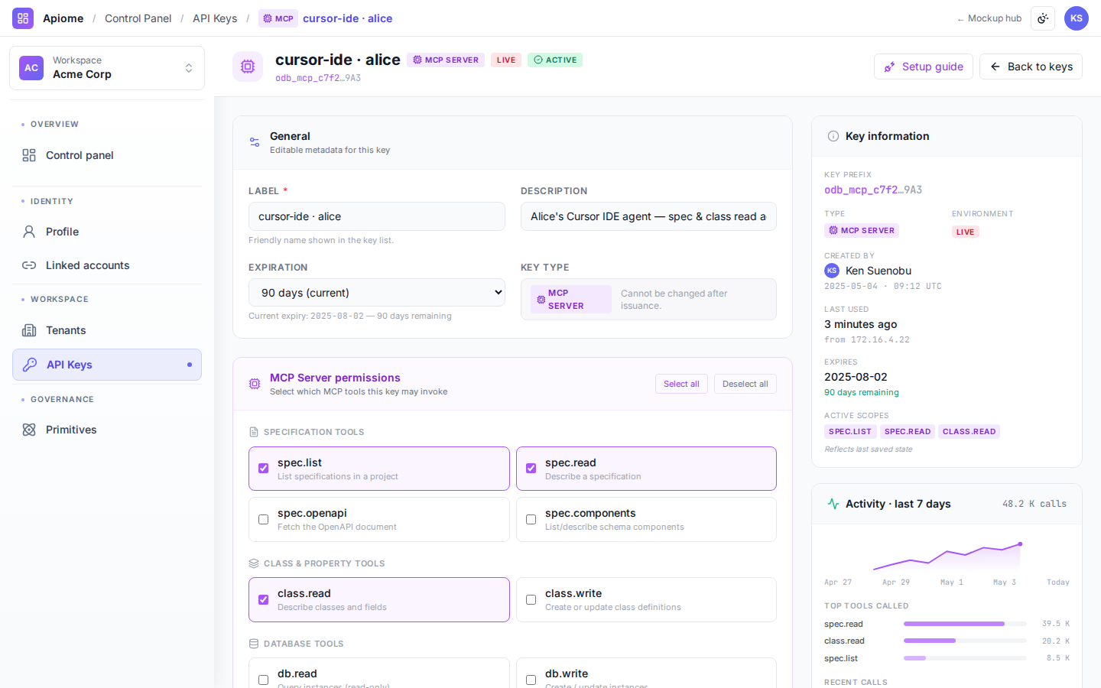Screen dimensions: 1101x688
Task: Enable the db.write permission
Action: [x=531, y=680]
